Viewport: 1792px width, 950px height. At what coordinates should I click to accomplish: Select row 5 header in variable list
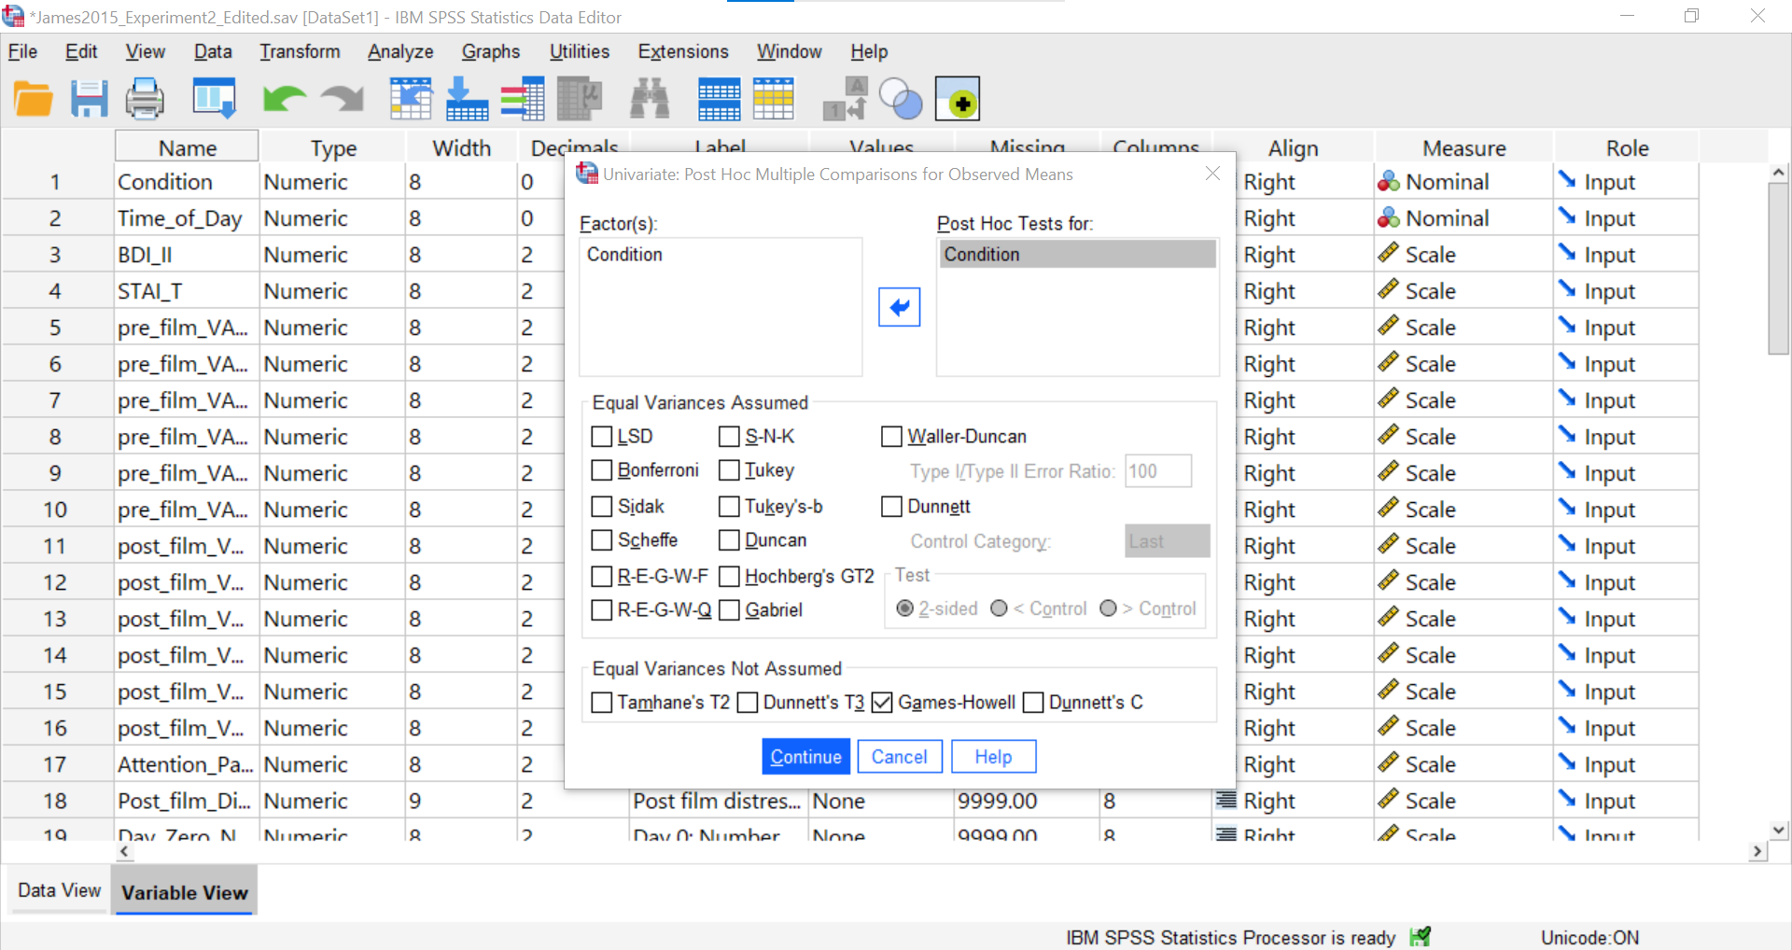pos(56,327)
